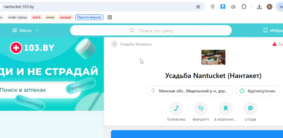Open the bookmarks grid apps icon
This screenshot has width=283, height=138.
[x=110, y=17]
